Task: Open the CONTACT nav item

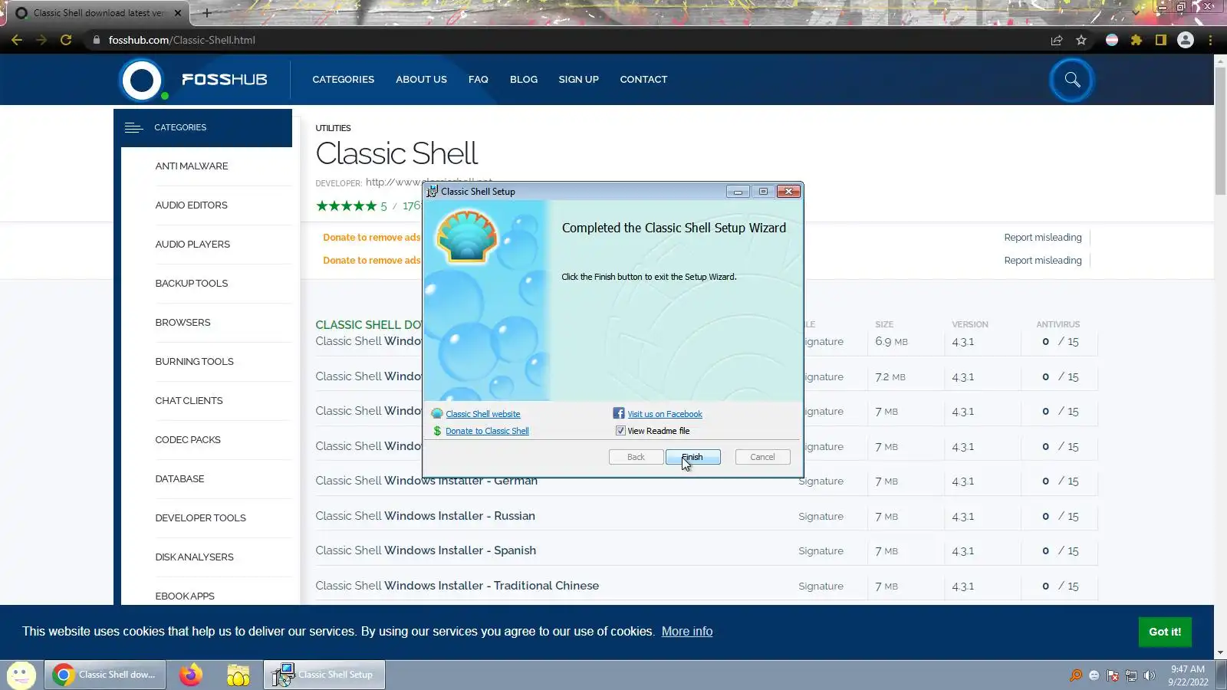Action: (643, 79)
